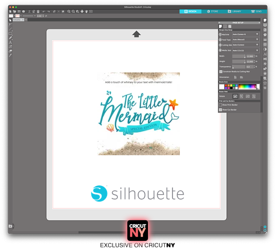Screen dimensions: 275x250
Task: Switch to the LIBRARY tab
Action: coord(234,12)
